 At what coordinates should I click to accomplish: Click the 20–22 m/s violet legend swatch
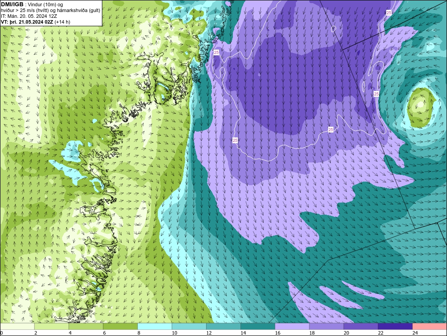tap(361, 326)
